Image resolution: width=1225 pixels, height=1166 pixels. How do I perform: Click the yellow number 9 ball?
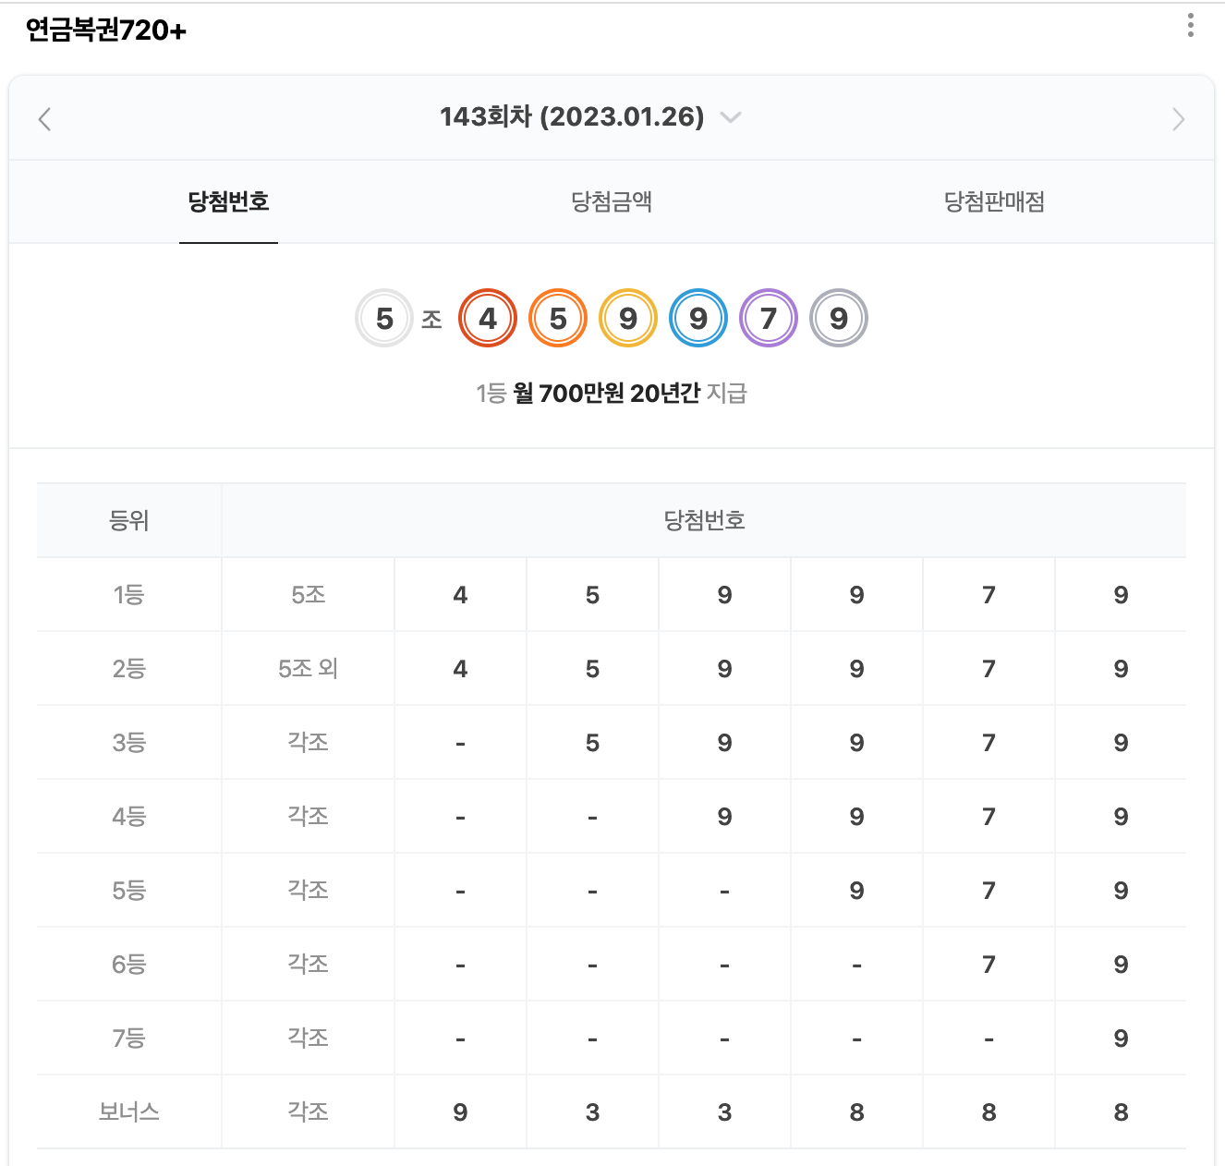(628, 318)
